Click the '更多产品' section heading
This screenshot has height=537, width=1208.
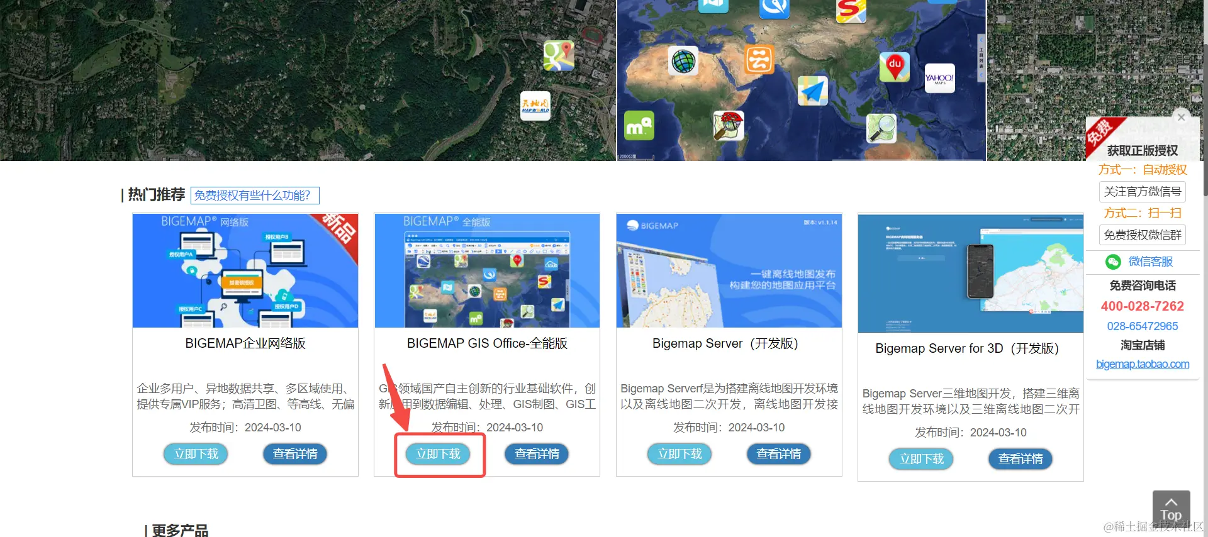tap(180, 531)
